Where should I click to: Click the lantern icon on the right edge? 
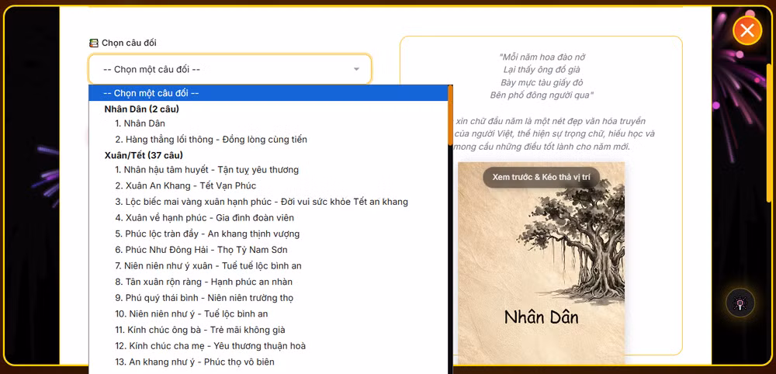[740, 303]
